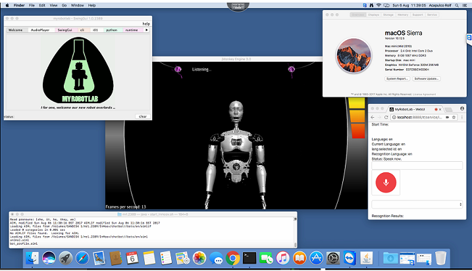Switch to the Java app in dock
472x271 pixels.
tap(366, 258)
